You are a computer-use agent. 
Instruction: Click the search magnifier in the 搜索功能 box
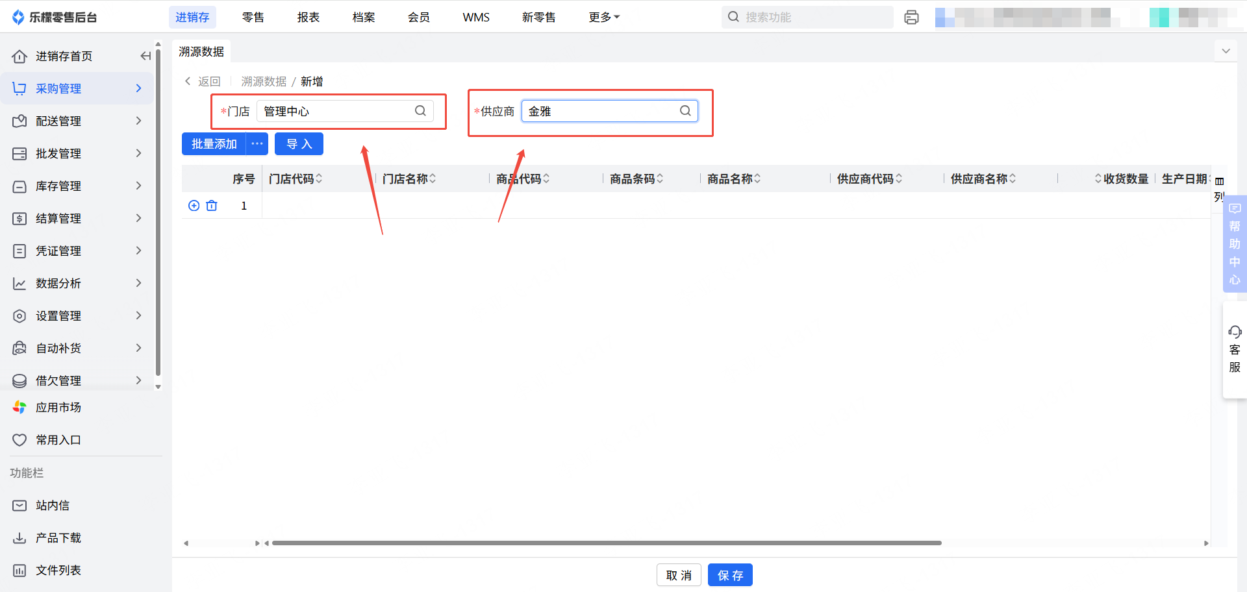pyautogui.click(x=733, y=17)
